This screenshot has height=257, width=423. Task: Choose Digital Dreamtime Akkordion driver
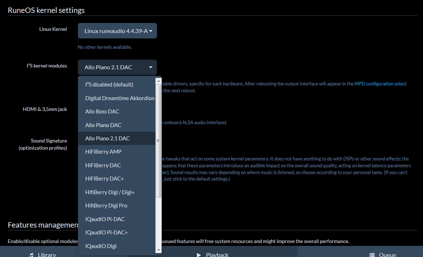point(120,98)
